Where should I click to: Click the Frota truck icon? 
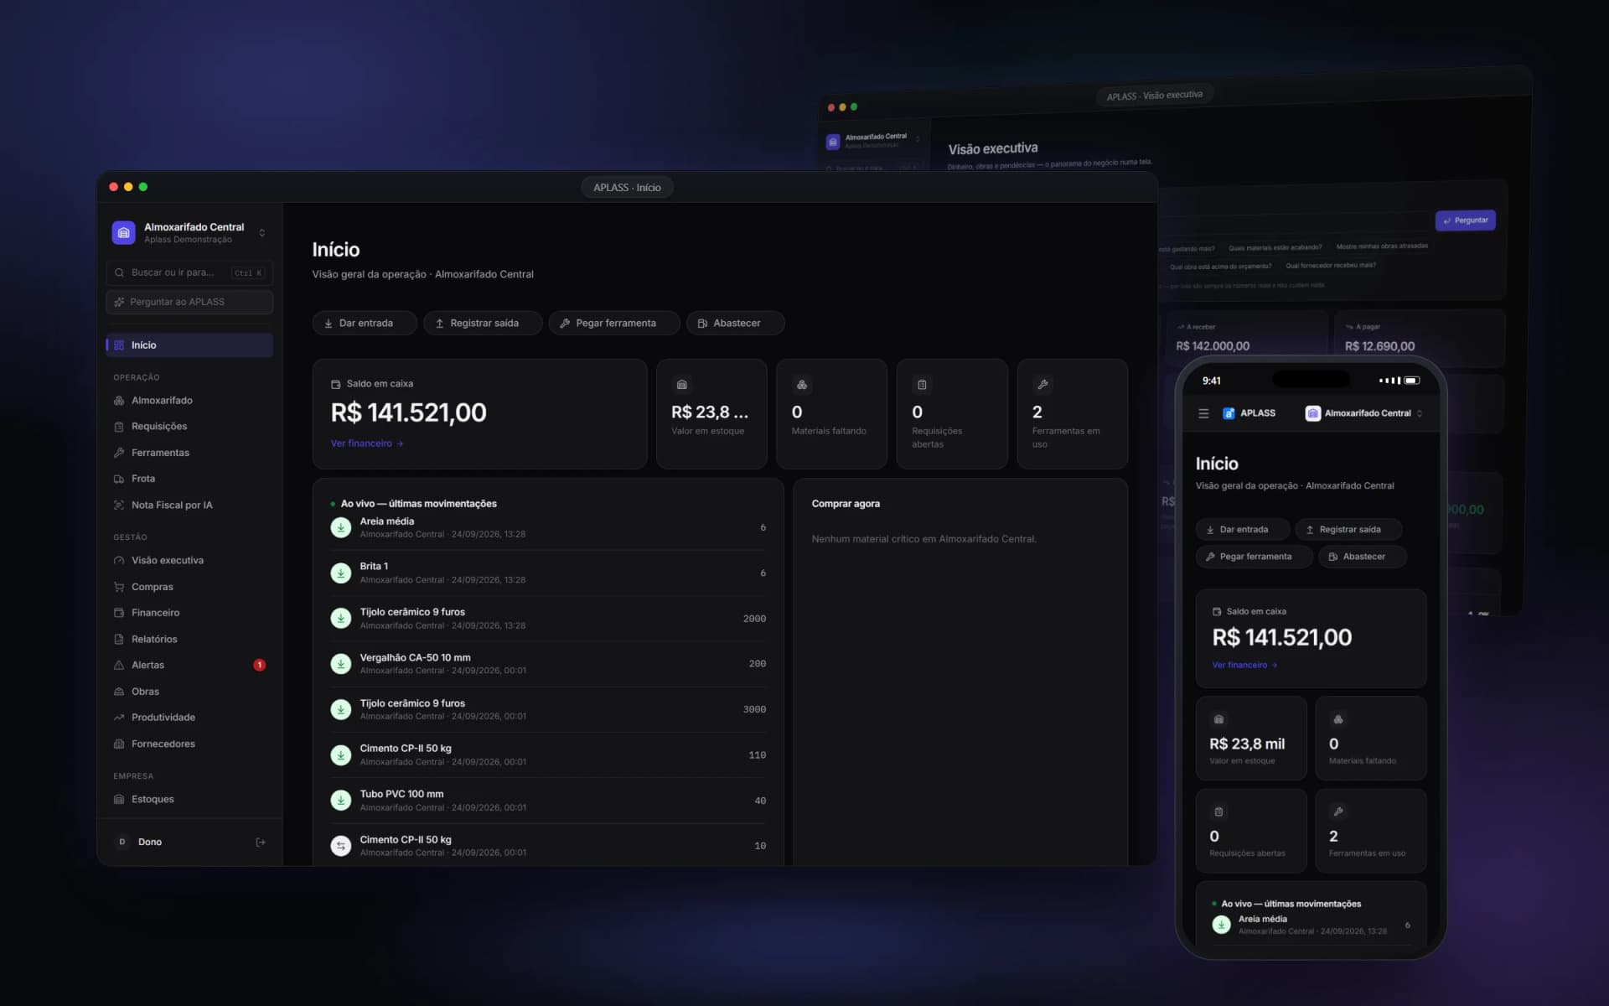coord(119,479)
